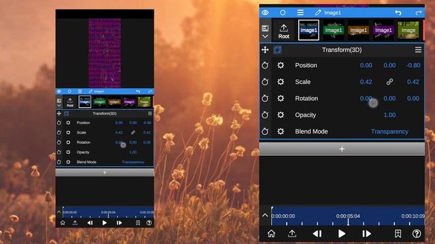Toggle the 3D cube icon in the right Transform header
Image resolution: width=435 pixels, height=244 pixels.
[x=277, y=49]
